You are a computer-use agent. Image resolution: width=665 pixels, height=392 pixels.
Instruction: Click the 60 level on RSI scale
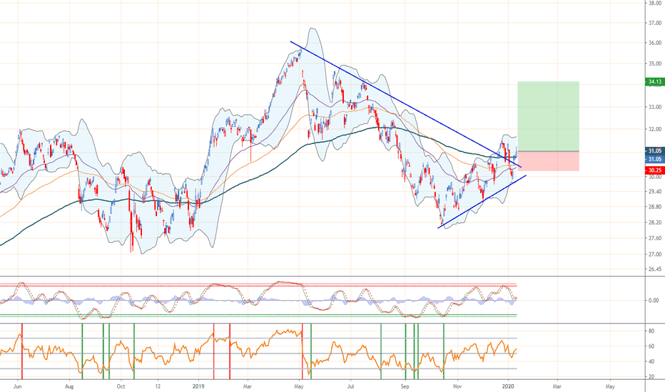[x=651, y=346]
